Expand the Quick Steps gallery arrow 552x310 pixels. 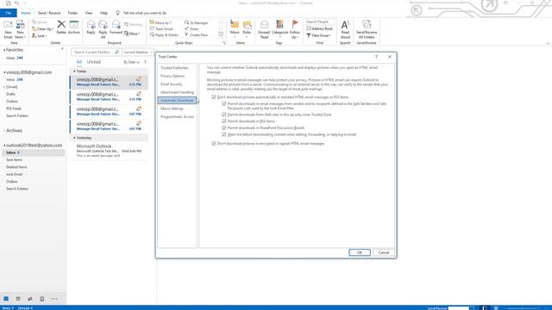tap(221, 34)
